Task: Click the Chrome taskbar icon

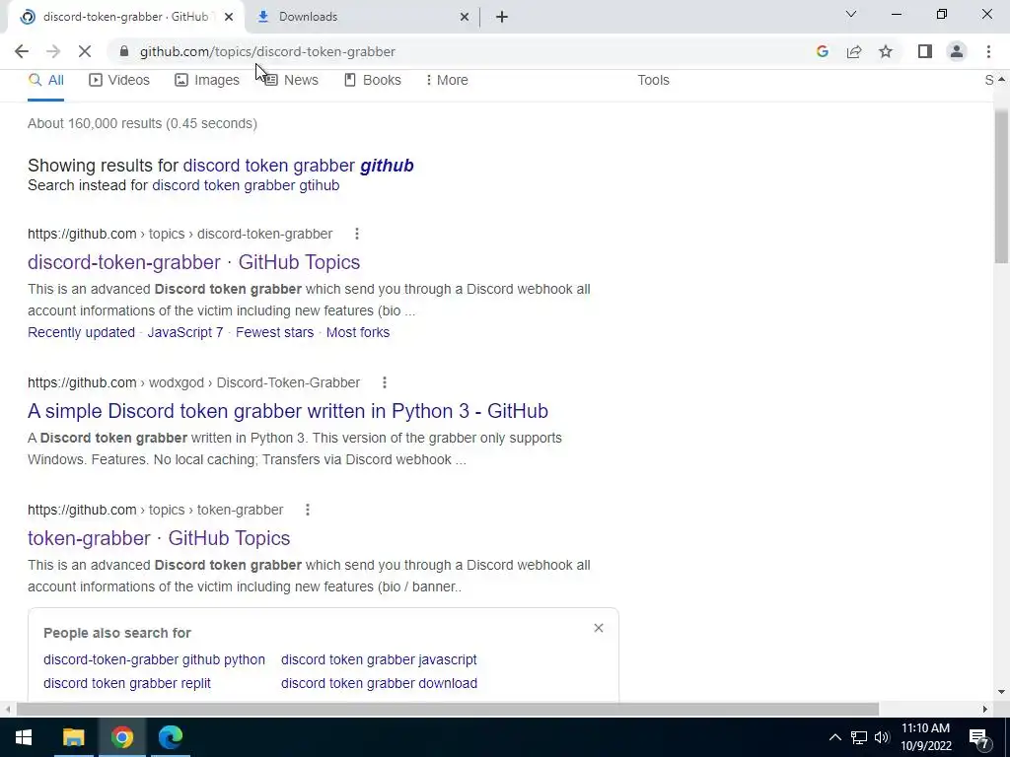Action: [121, 737]
